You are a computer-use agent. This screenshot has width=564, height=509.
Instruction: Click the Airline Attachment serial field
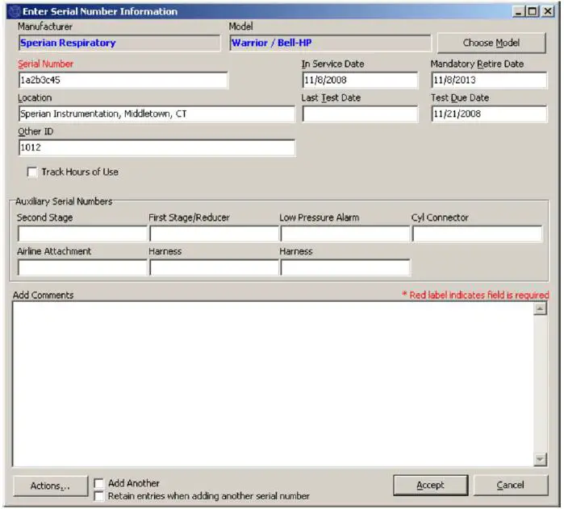82,267
